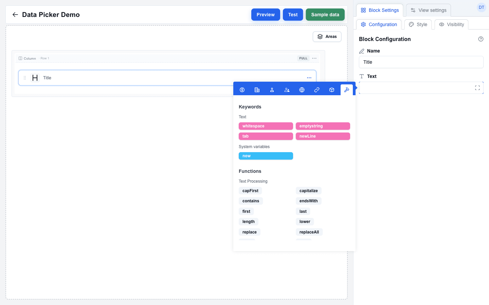Viewport: 489px width, 305px height.
Task: Open the globe tab in data picker
Action: 302,90
